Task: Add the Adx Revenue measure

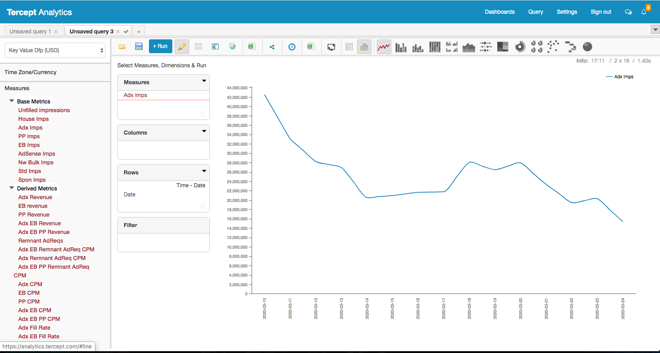Action: [35, 197]
